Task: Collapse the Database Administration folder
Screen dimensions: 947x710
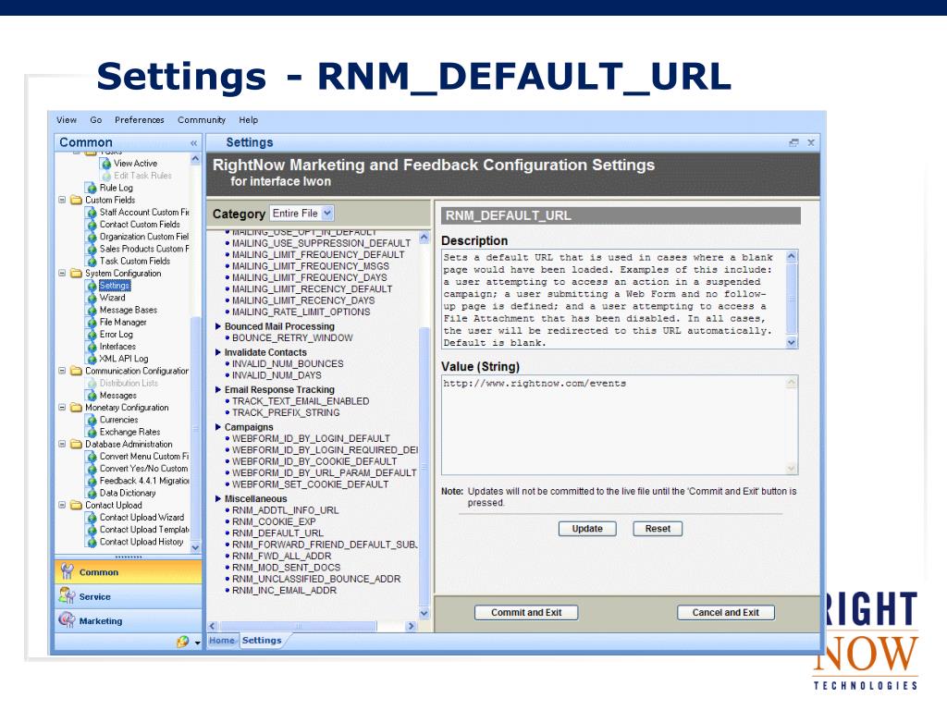Action: tap(62, 445)
